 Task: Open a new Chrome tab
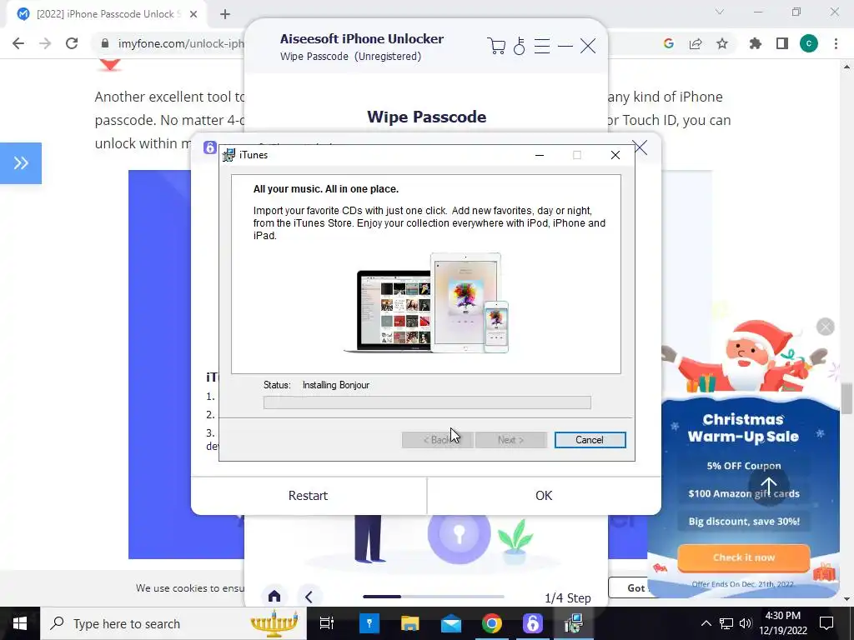[225, 14]
